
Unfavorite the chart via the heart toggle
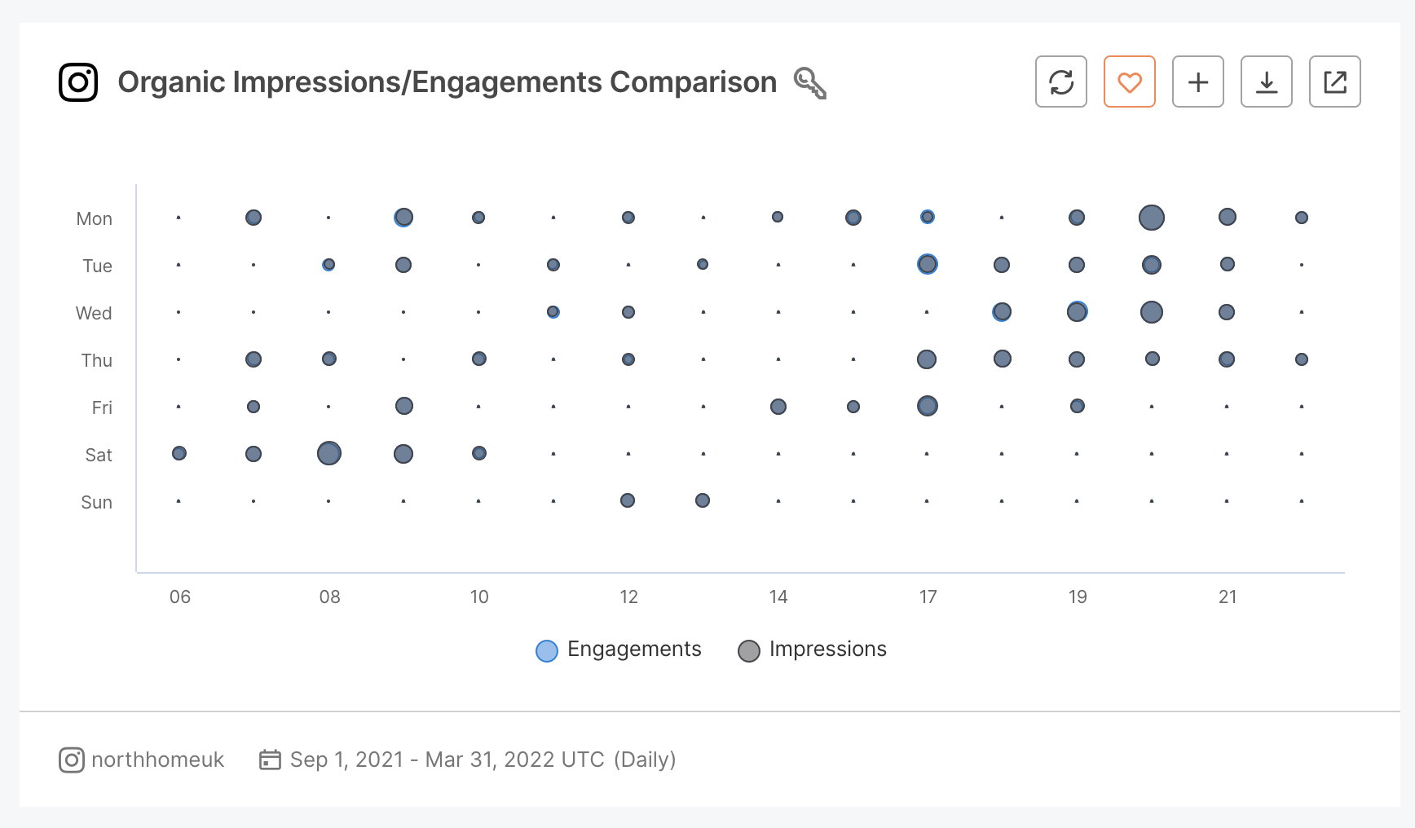[1129, 81]
